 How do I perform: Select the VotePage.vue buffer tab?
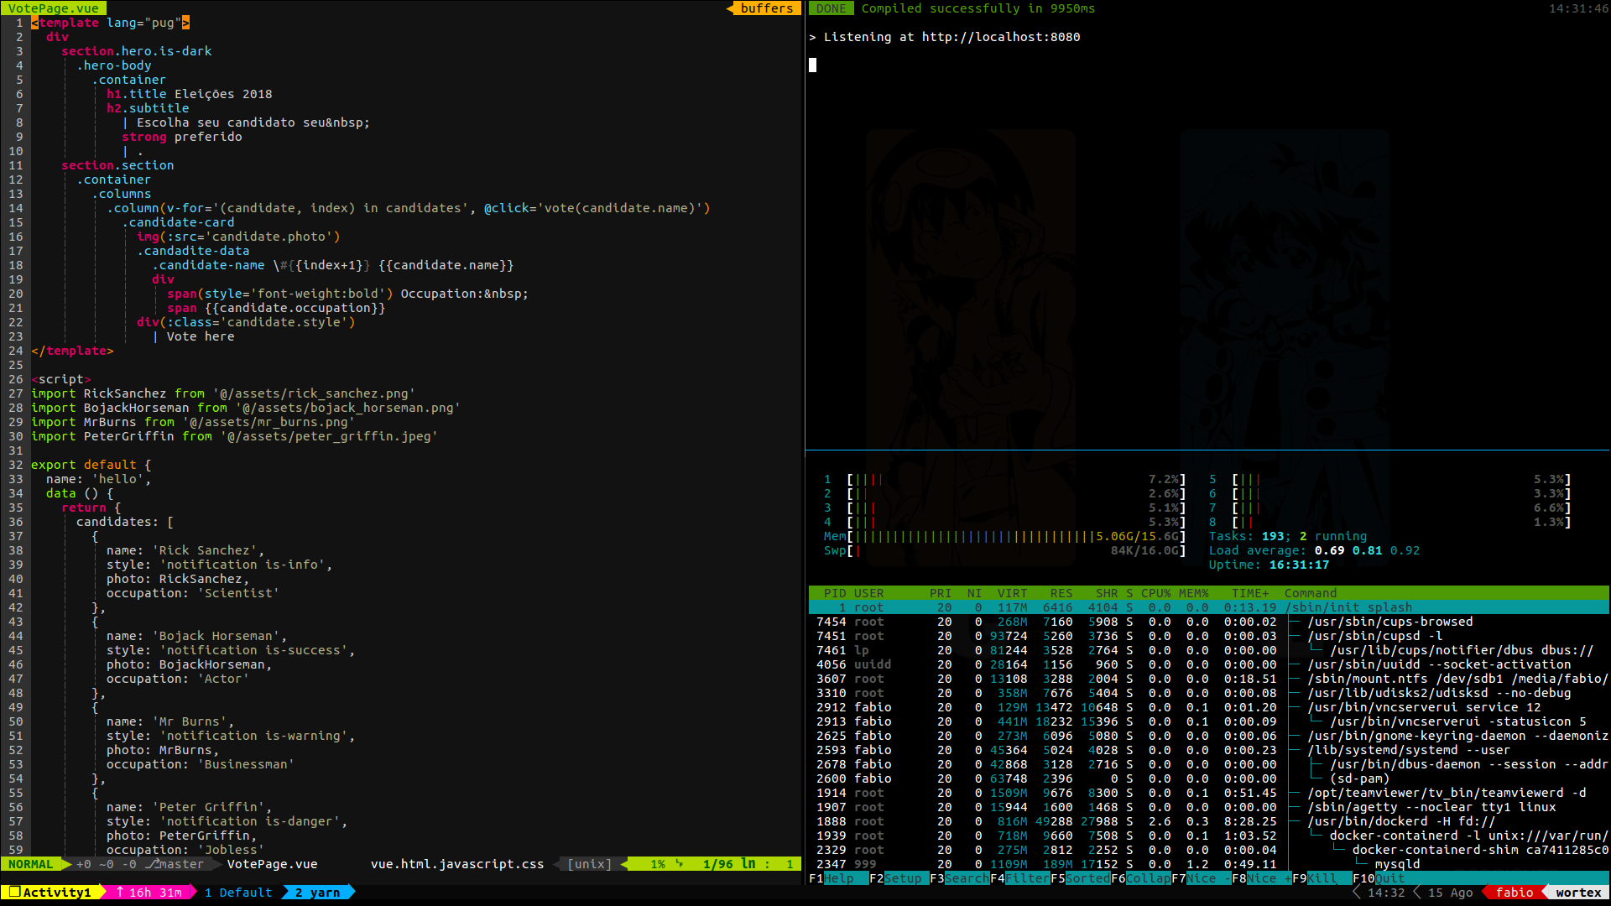(54, 8)
